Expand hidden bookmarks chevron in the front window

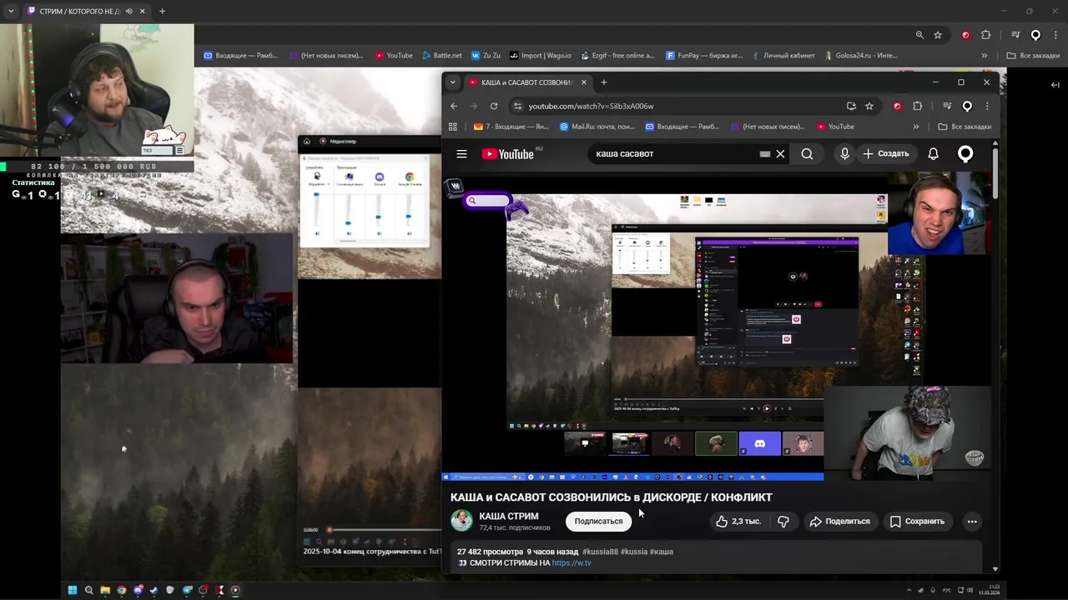coord(916,127)
